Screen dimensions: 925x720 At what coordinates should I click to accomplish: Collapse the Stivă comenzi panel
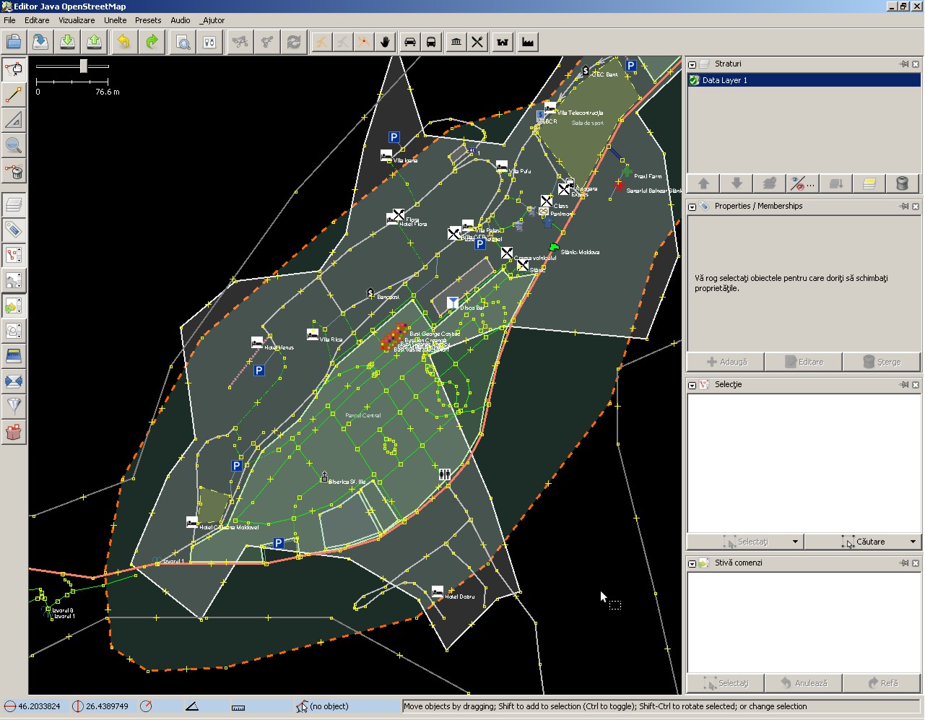pos(692,563)
